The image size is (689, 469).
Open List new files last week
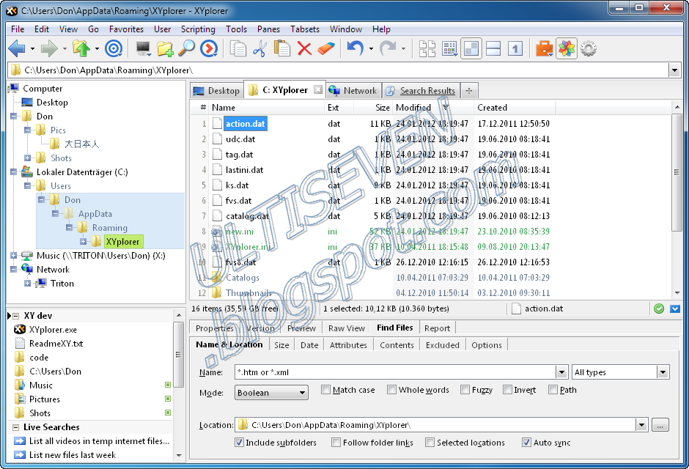(73, 455)
